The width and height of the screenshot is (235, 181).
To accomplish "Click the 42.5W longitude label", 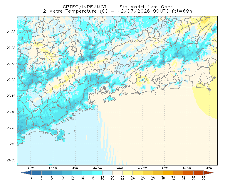I will point(187,168).
